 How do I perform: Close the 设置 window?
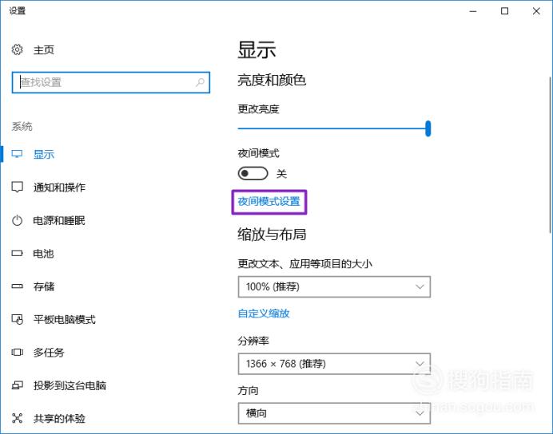point(536,11)
